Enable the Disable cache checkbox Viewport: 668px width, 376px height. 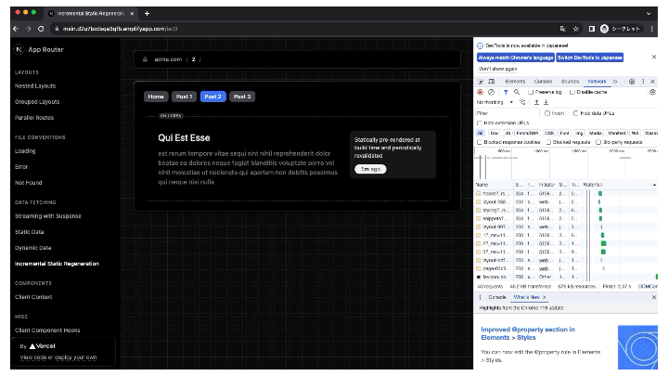pos(572,92)
